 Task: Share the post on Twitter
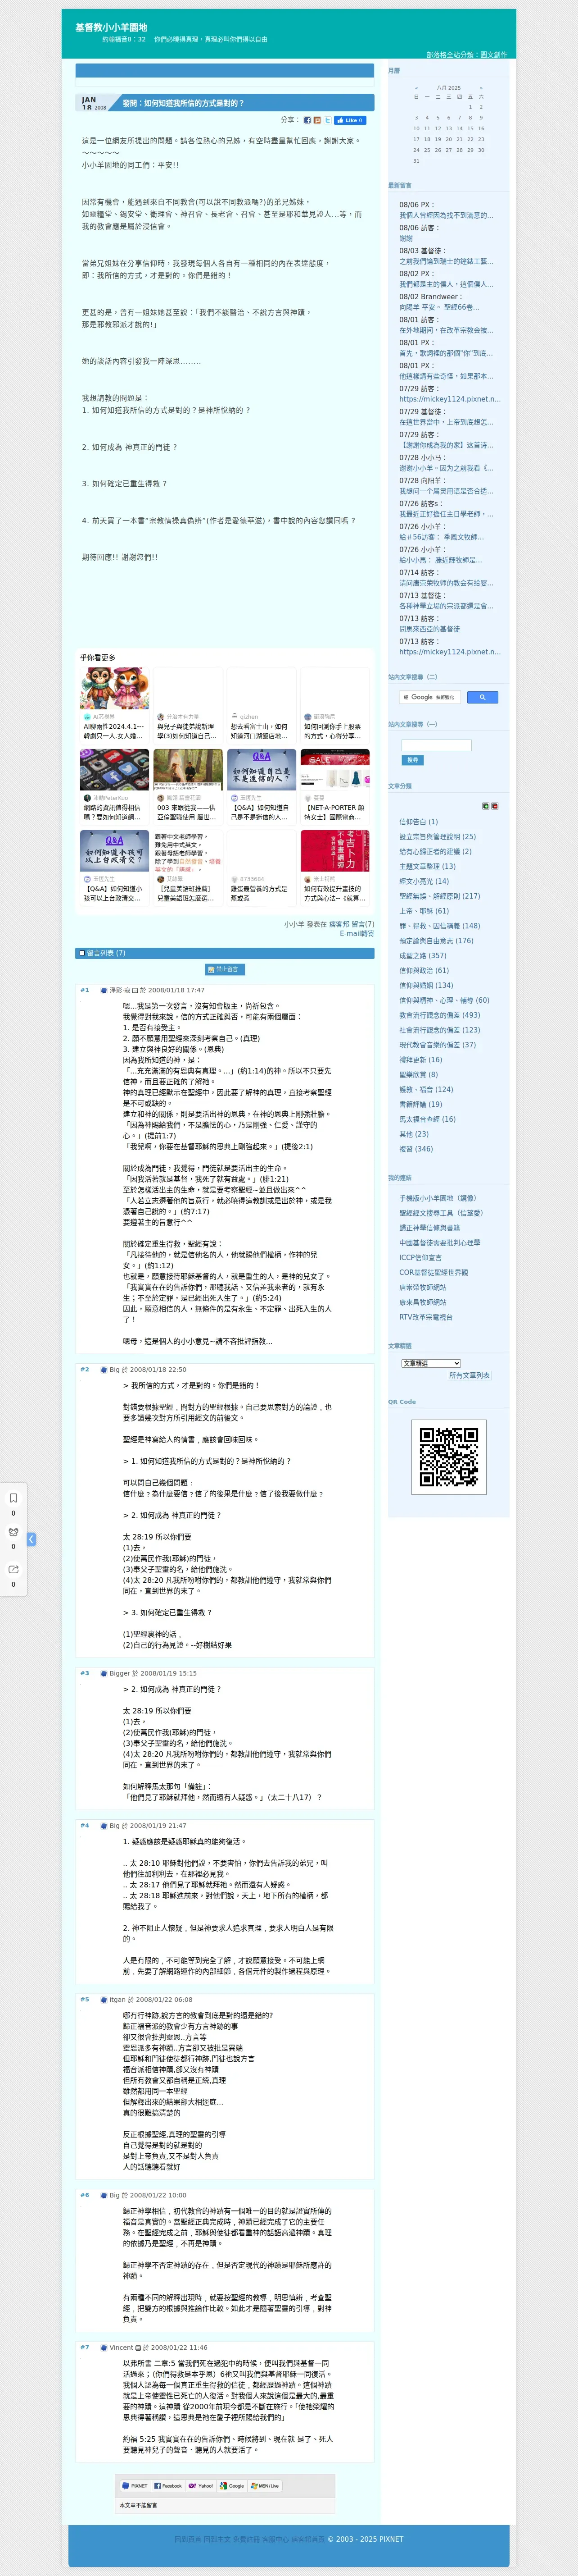point(327,120)
